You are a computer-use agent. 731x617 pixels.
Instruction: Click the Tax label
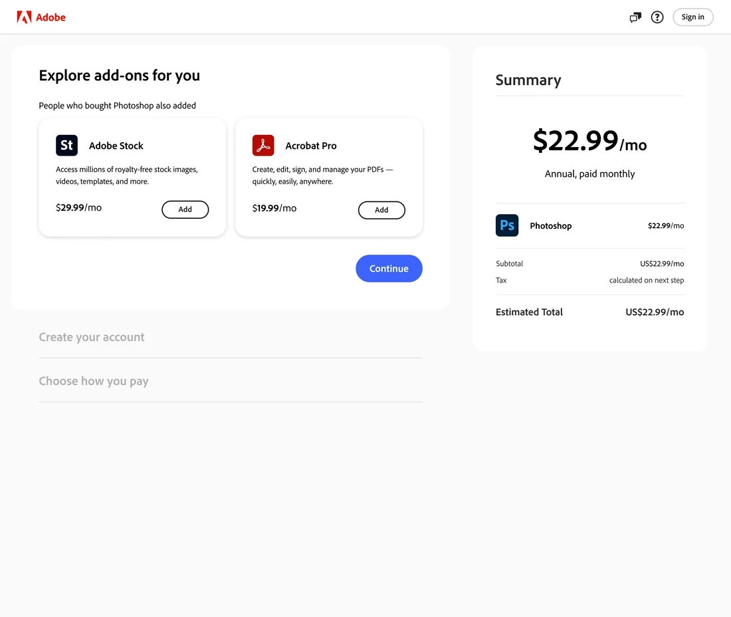pos(501,281)
